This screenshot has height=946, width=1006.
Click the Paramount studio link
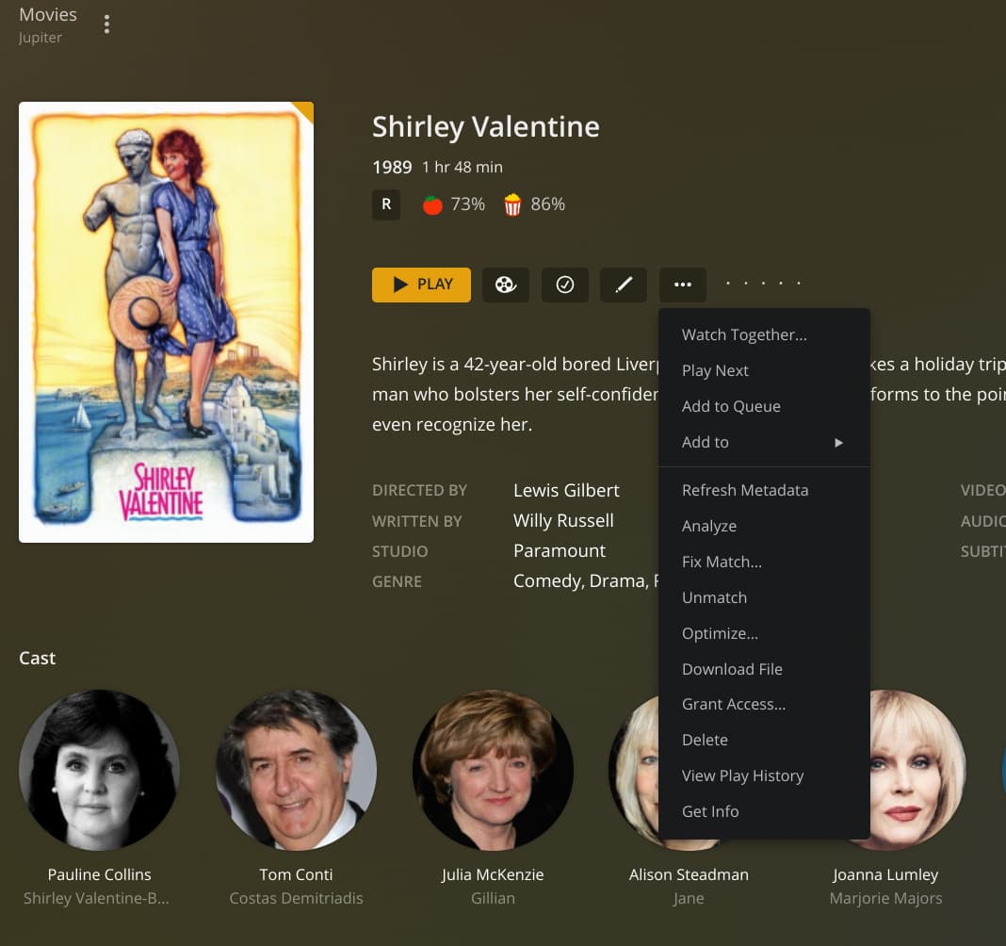[x=560, y=550]
